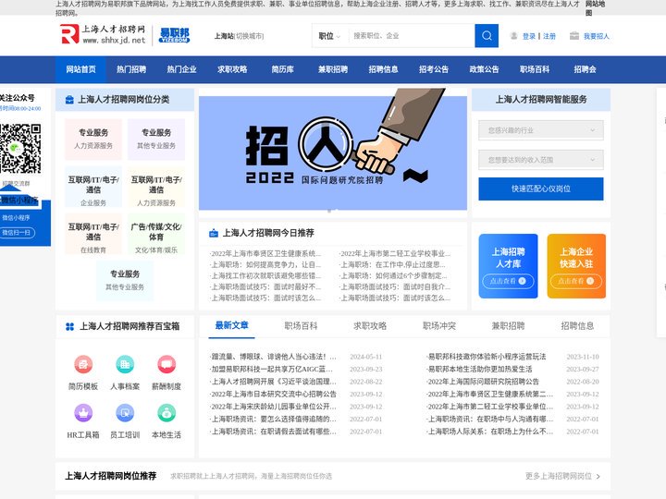
Task: Click the 注册 link
Action: [549, 36]
